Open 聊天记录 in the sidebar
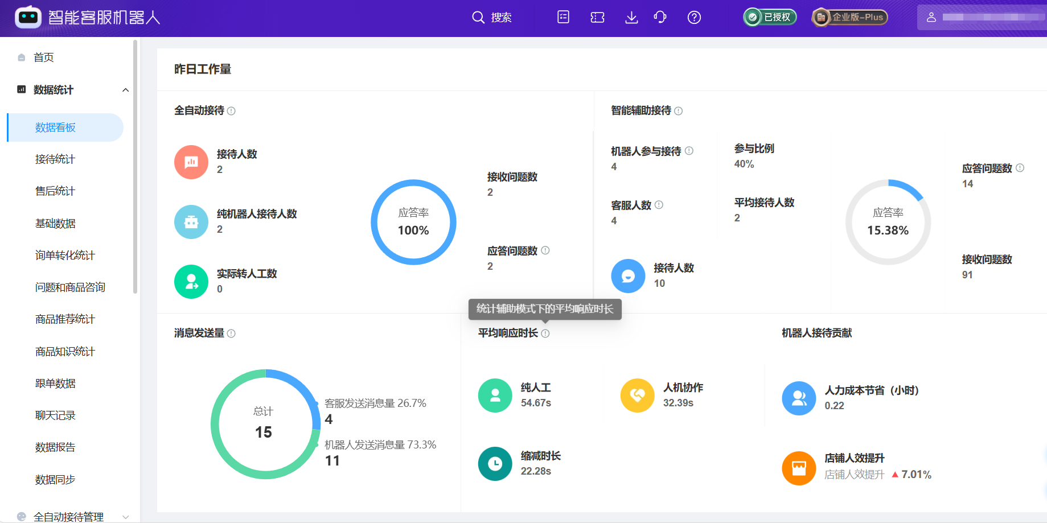This screenshot has width=1047, height=523. [x=55, y=415]
